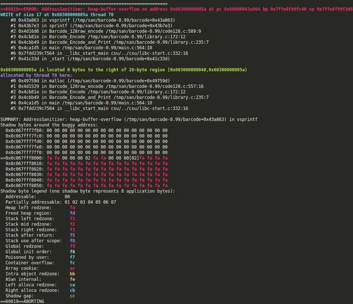This screenshot has height=304, width=353.
Task: Select shadow row 0x0c067fff8010
Action: (86, 164)
